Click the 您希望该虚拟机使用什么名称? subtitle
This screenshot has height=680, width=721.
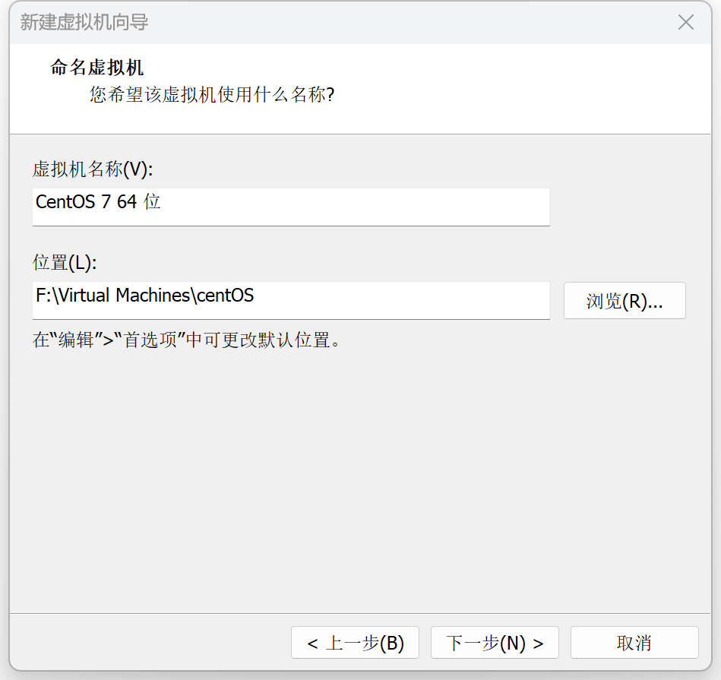[212, 95]
